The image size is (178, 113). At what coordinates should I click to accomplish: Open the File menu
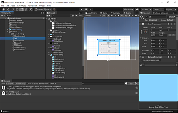tap(2, 6)
